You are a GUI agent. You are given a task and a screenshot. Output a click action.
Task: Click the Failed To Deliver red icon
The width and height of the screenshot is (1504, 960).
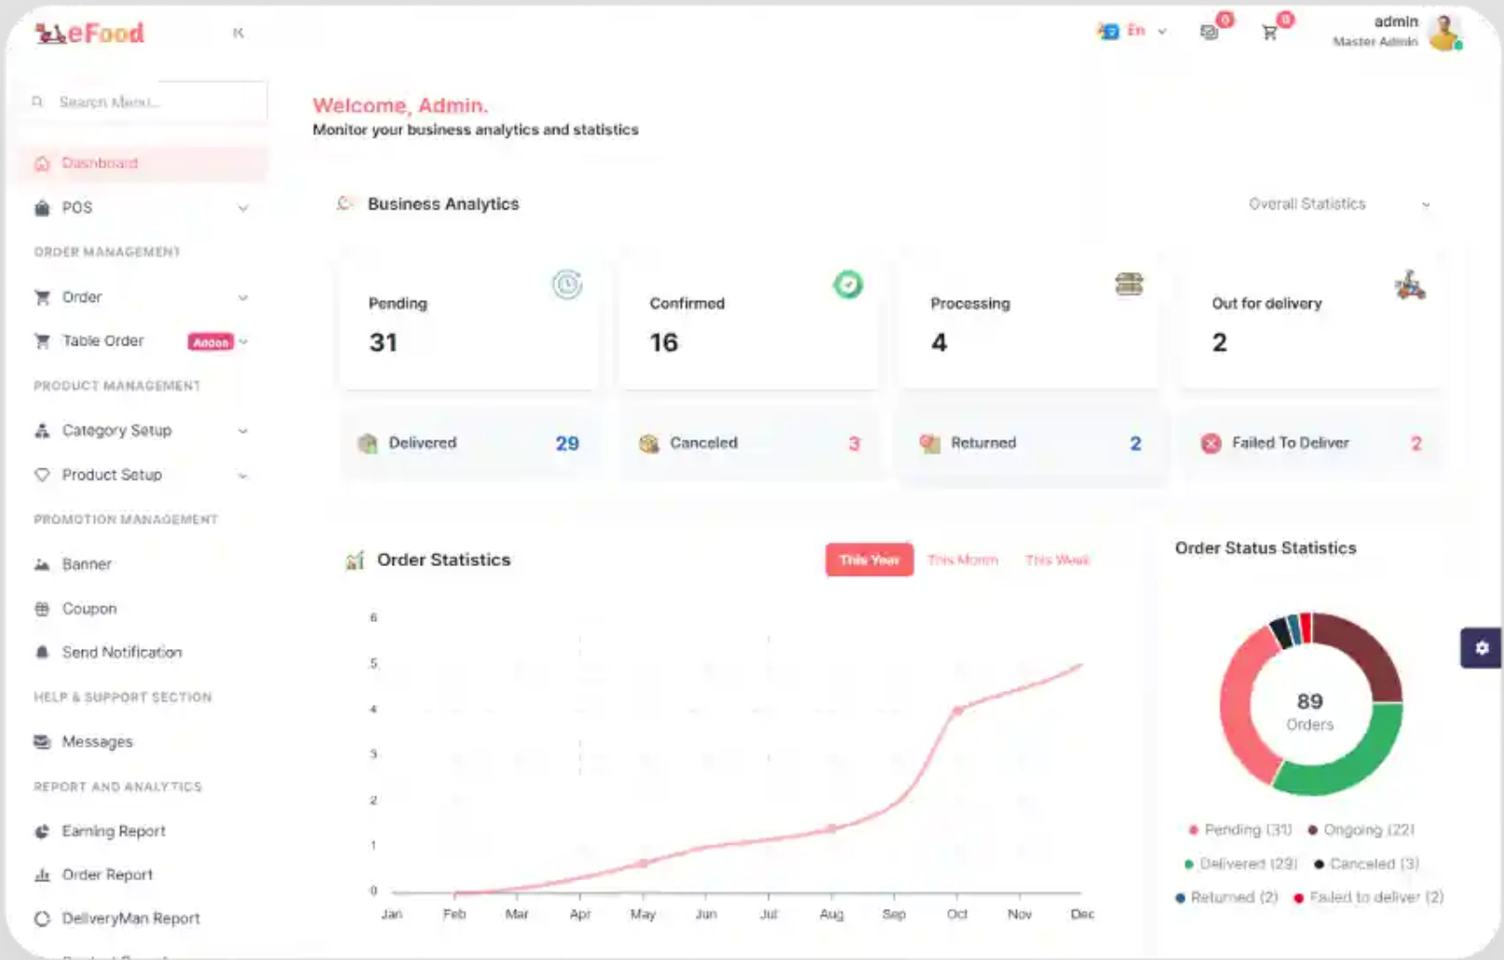point(1211,443)
